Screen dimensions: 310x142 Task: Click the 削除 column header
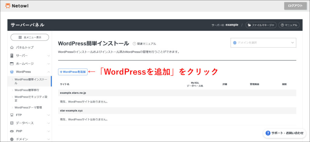284,84
